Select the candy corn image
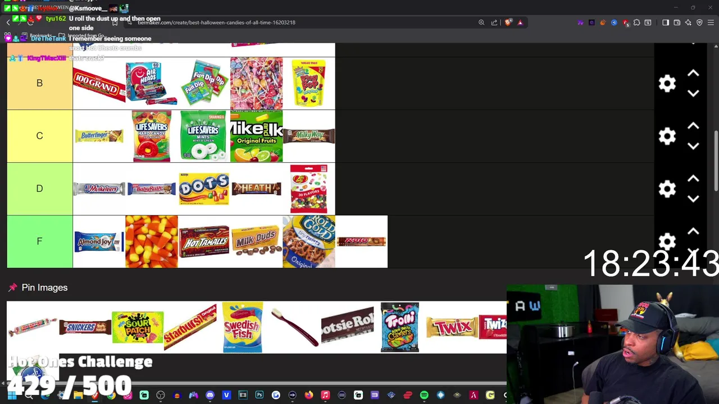The image size is (719, 404). (151, 242)
